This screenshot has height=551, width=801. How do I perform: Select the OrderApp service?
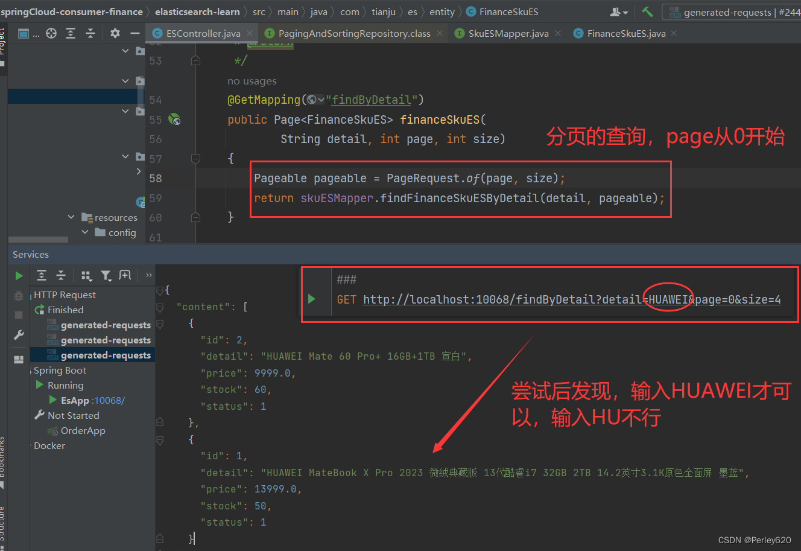(x=83, y=430)
